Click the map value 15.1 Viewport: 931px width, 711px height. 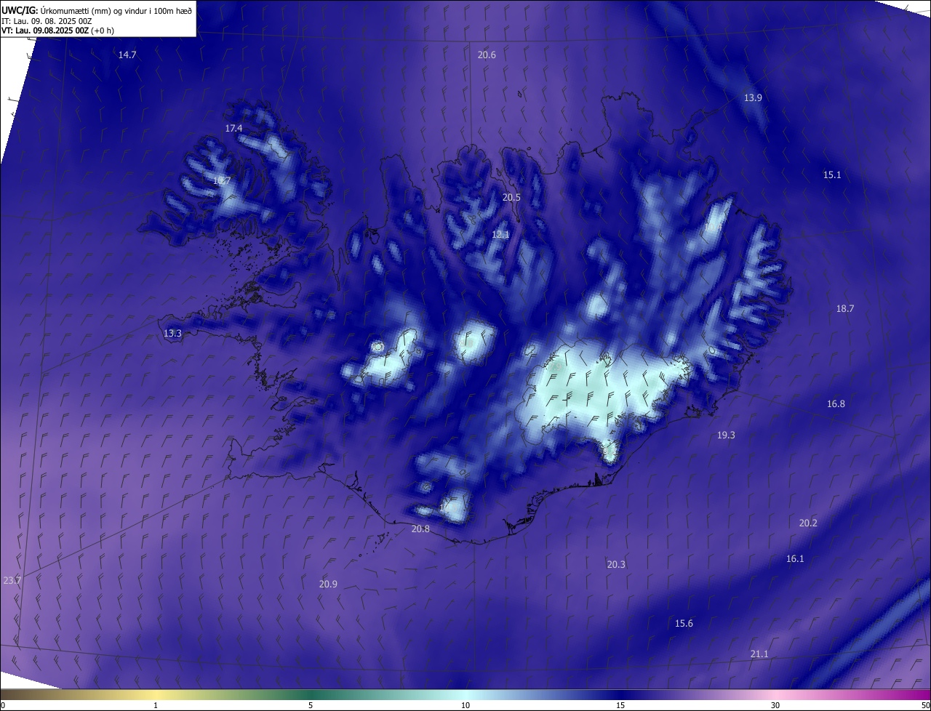point(832,174)
